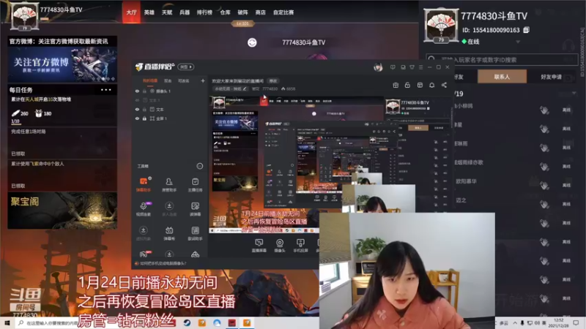Open the 读弹幕 tool
The width and height of the screenshot is (586, 329).
[195, 209]
